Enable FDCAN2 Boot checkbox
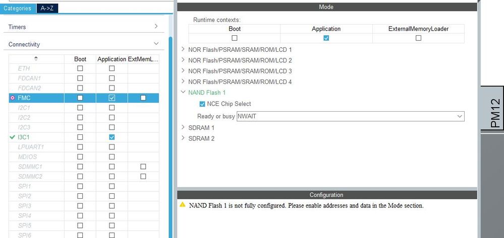Viewport: 504px width, 238px height. [x=80, y=88]
